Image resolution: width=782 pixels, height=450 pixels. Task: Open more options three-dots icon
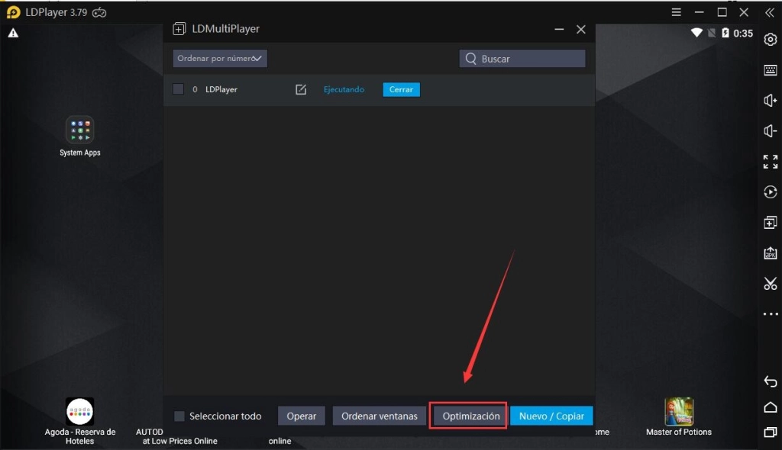tap(770, 314)
